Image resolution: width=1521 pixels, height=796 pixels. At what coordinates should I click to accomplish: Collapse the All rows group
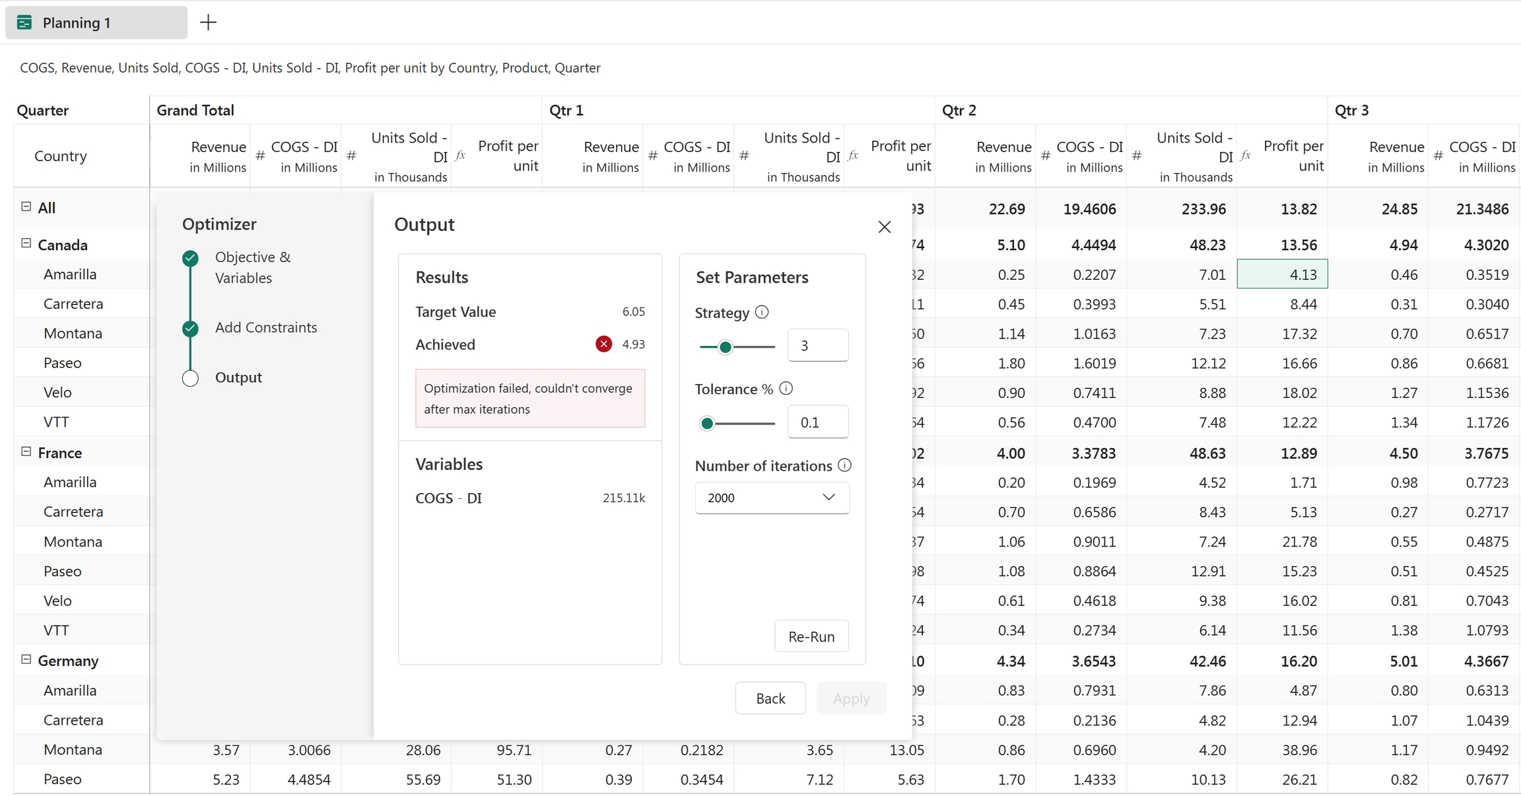pos(26,207)
